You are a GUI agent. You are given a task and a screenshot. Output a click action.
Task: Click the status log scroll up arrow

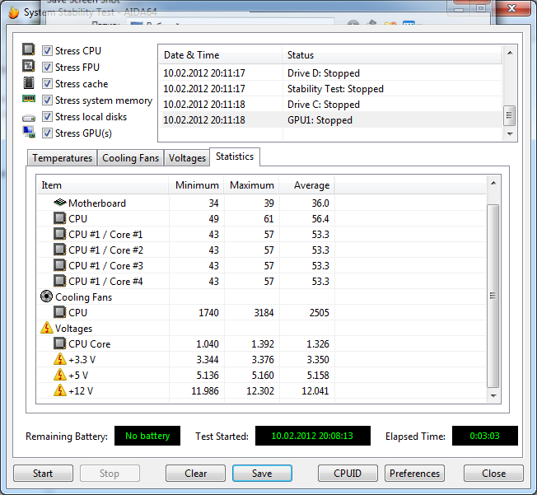[510, 53]
